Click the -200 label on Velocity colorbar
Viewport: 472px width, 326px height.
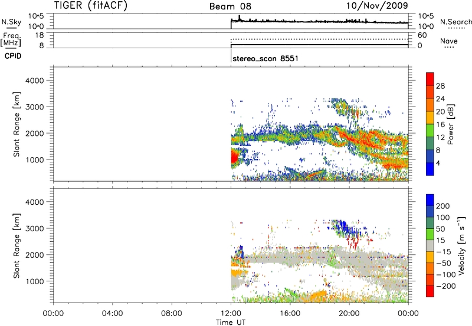tap(445, 286)
